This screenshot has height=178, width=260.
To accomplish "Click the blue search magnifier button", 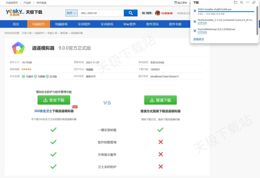I will click(131, 13).
